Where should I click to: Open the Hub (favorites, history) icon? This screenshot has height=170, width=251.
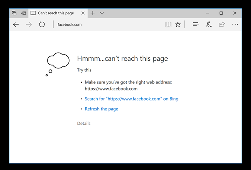coord(196,24)
